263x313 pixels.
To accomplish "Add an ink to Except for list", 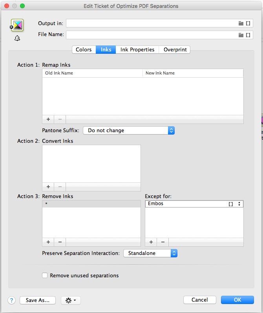I will [x=151, y=242].
